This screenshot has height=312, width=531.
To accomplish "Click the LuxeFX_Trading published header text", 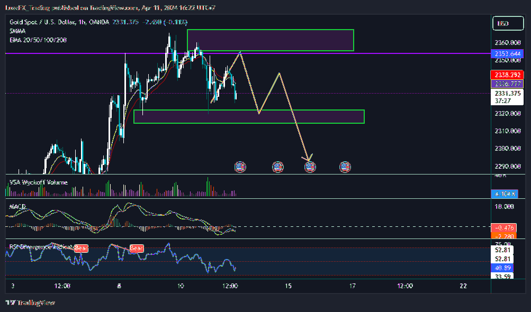I will click(x=110, y=7).
